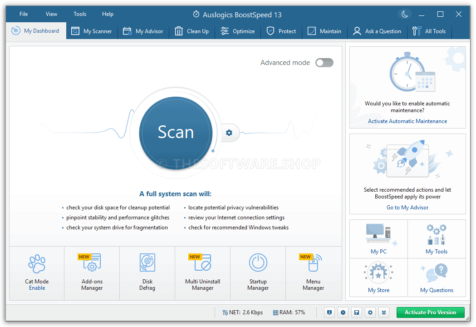Screen dimensions: 476x327
Task: Switch to My Scanner tab
Action: [x=92, y=31]
